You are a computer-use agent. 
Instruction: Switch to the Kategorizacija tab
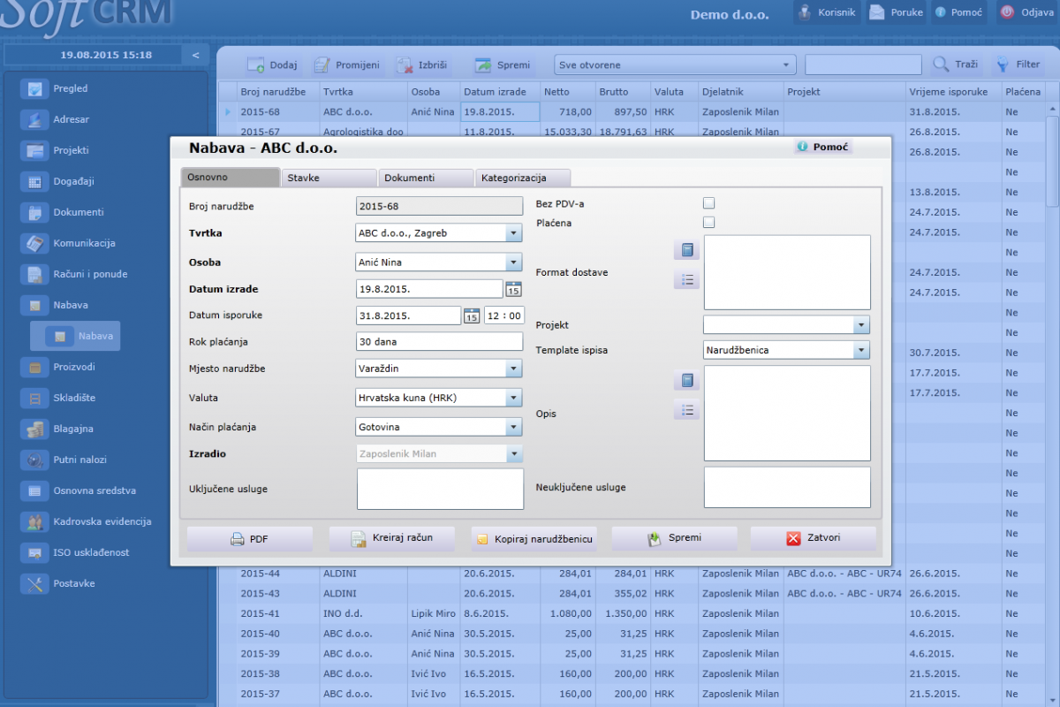tap(523, 178)
